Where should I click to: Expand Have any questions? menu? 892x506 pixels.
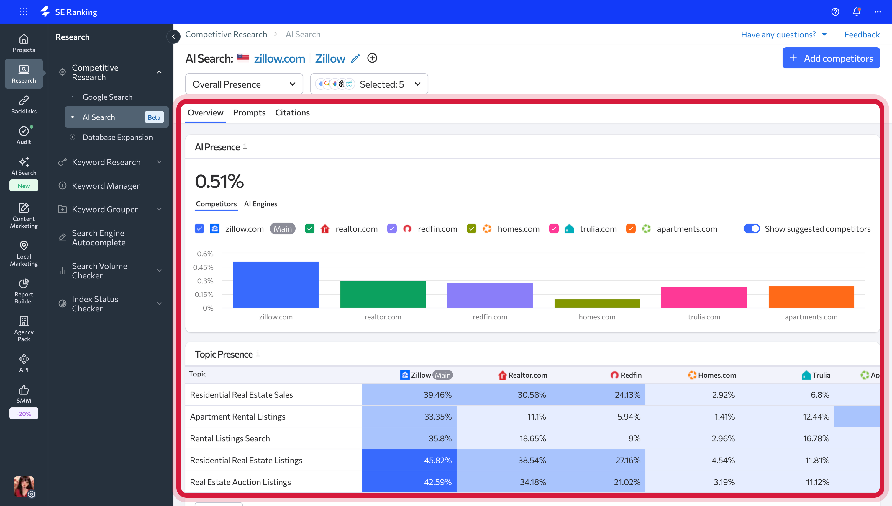(x=784, y=35)
